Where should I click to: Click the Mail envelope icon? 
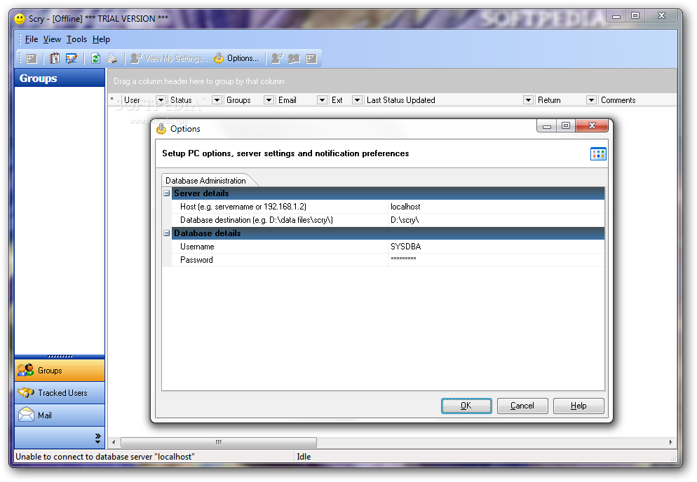pos(26,415)
